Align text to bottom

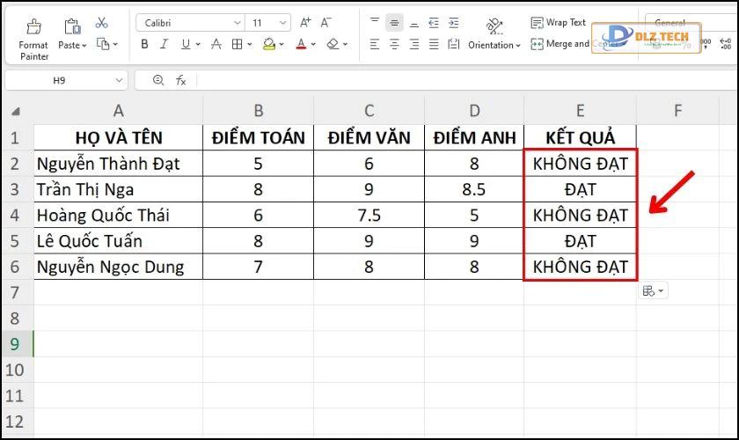coord(413,23)
